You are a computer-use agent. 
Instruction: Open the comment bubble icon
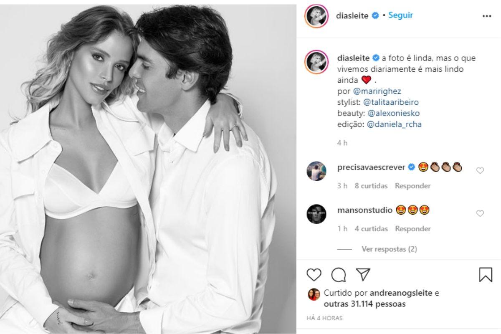pos(339,275)
